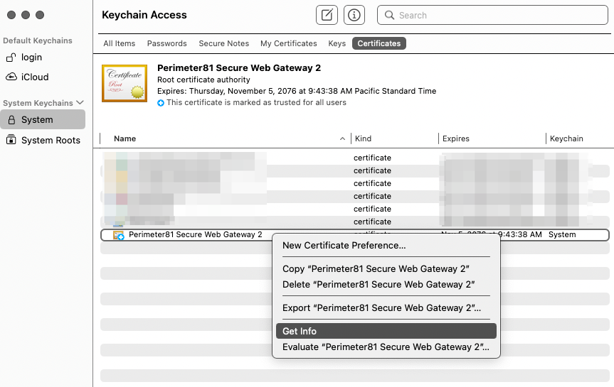Click the "Root certificate authority" text
614x387 pixels.
(x=203, y=80)
